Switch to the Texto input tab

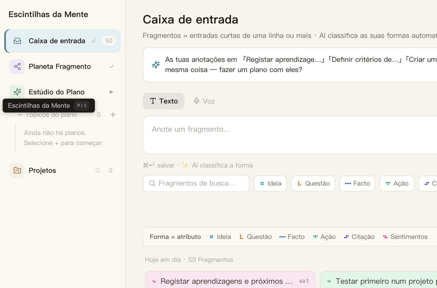click(x=164, y=101)
